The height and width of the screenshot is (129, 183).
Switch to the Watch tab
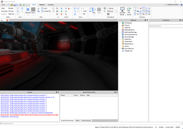(x=77, y=120)
